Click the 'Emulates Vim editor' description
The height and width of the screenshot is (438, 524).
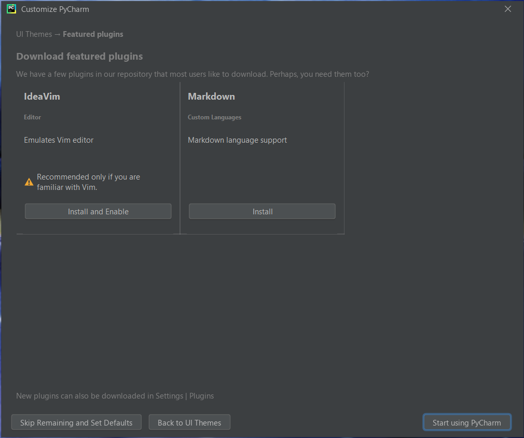click(59, 140)
